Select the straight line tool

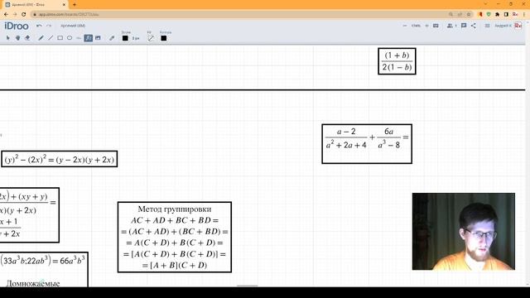coord(51,38)
